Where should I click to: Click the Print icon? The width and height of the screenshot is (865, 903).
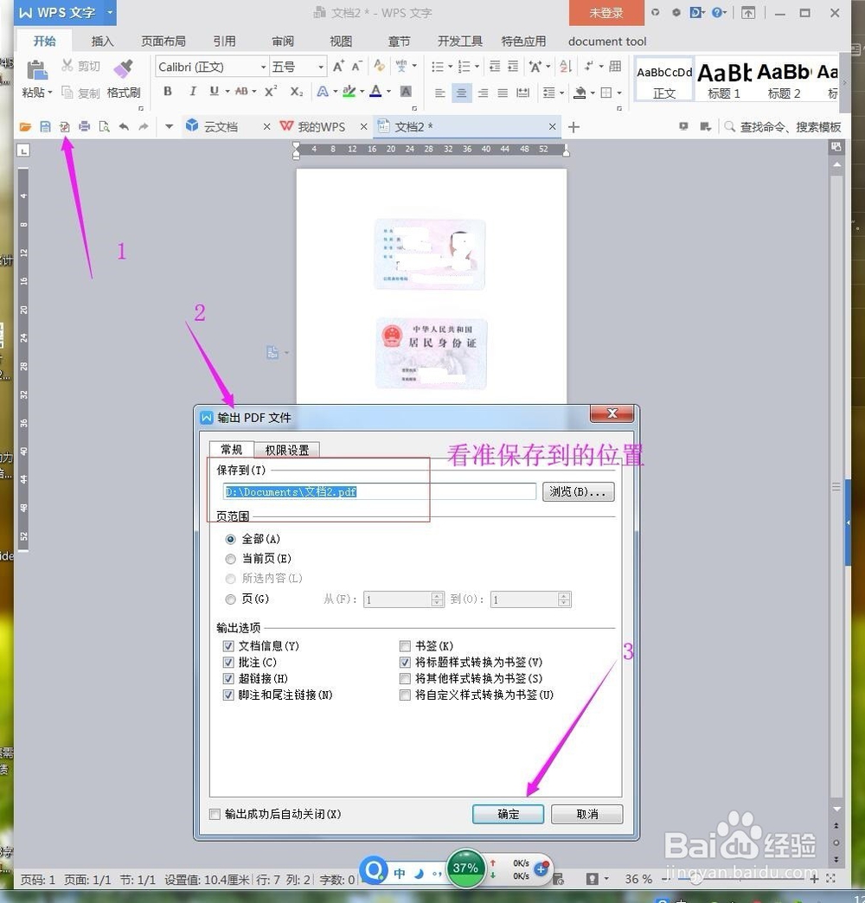(84, 126)
